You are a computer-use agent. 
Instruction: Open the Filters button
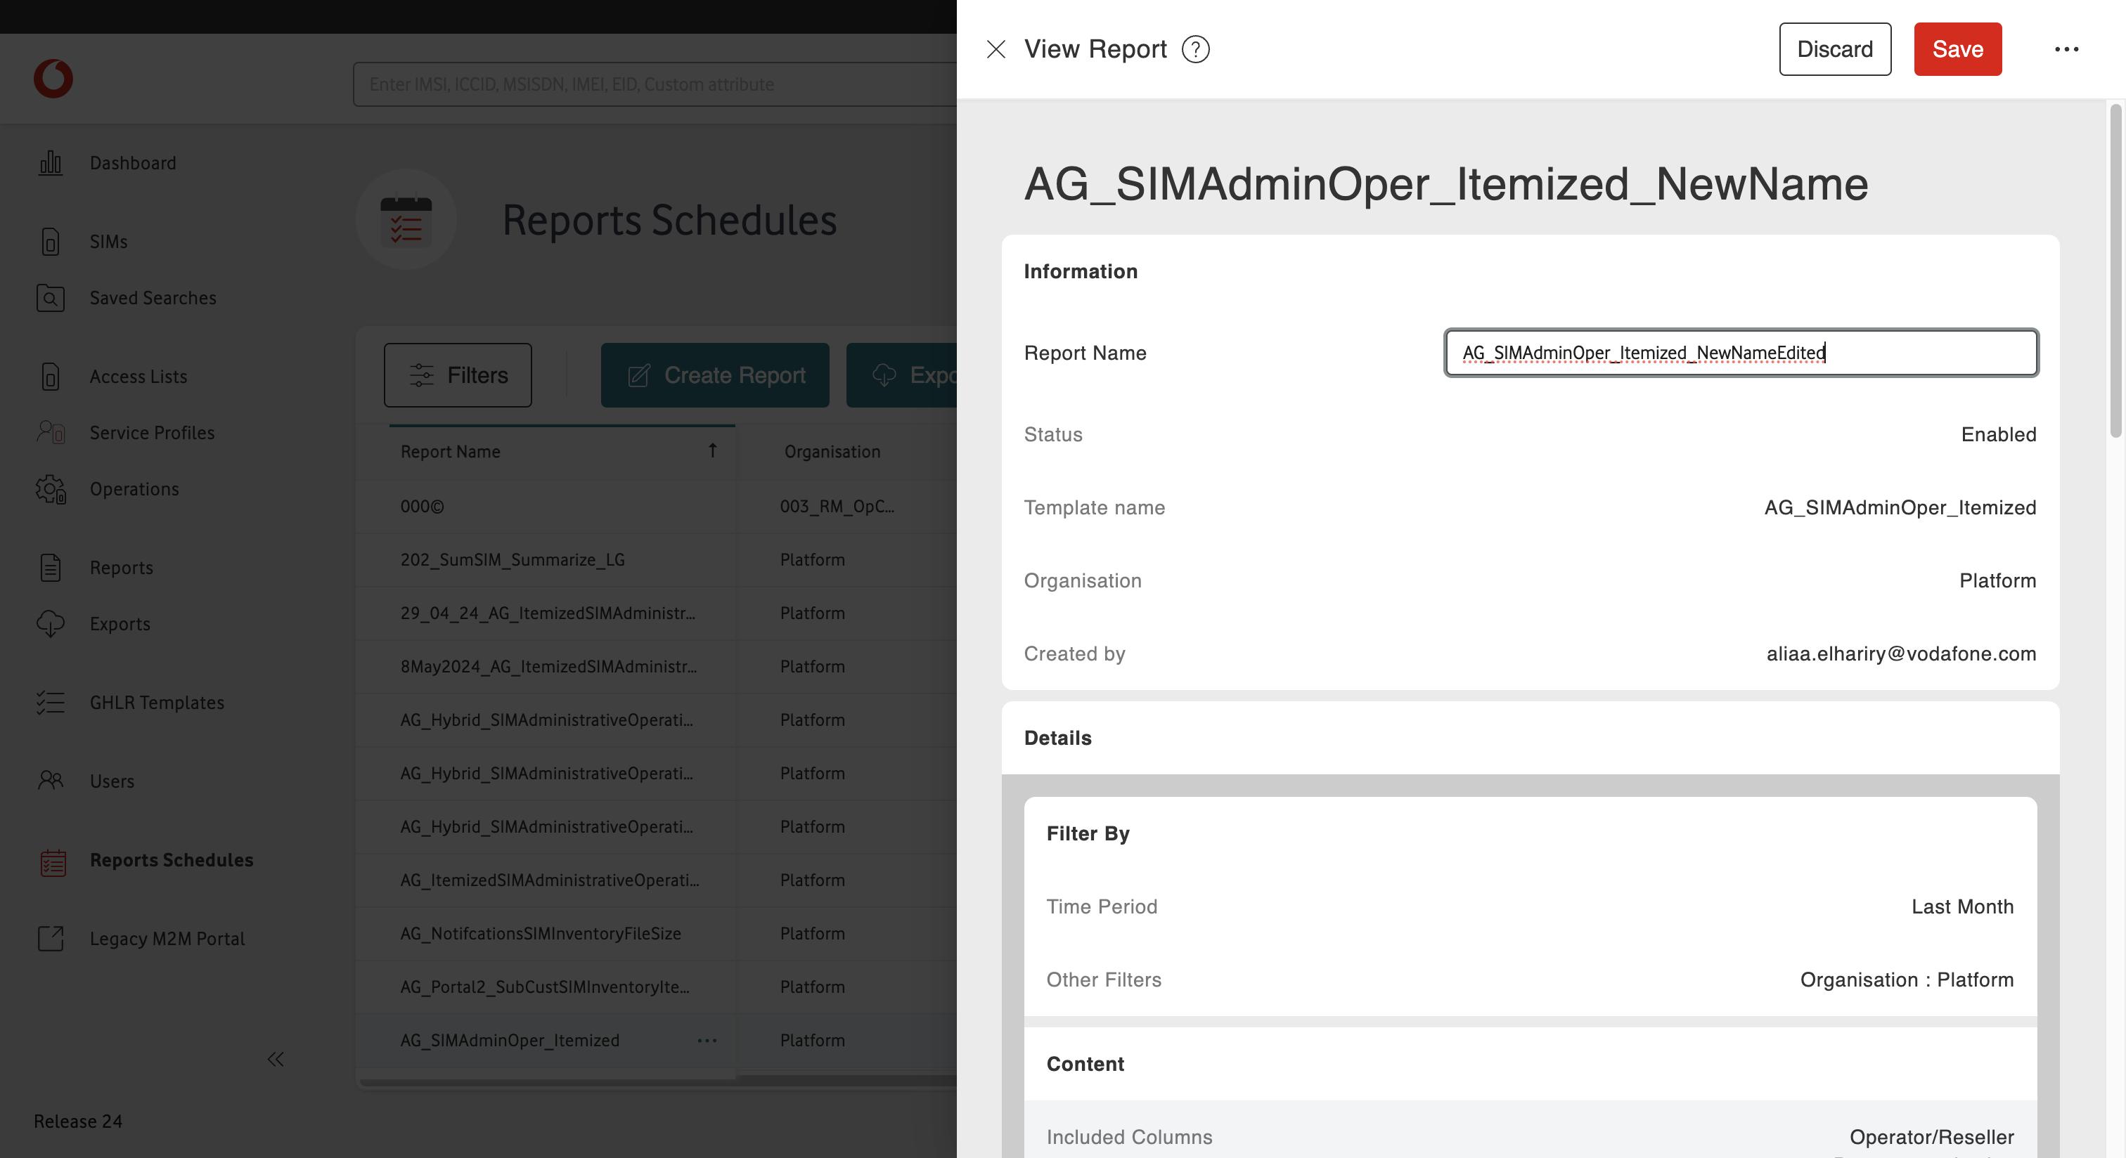click(x=458, y=375)
